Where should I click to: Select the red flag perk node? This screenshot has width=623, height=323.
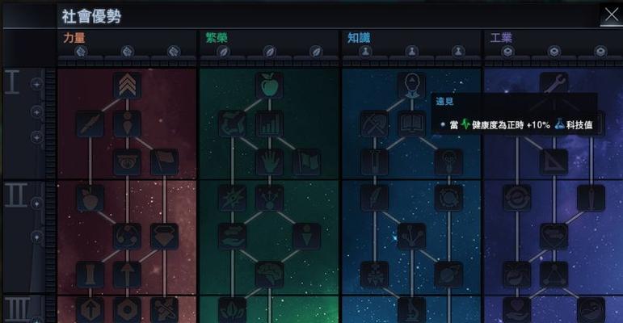coord(165,162)
